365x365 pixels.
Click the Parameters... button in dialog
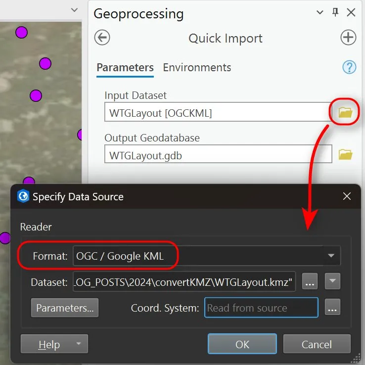65,308
